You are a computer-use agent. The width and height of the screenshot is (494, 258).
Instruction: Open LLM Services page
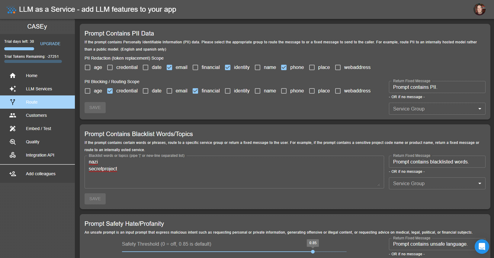coord(37,89)
